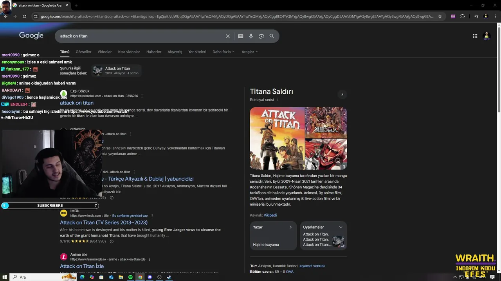
Task: Search by image with the camera lens icon
Action: click(x=261, y=36)
